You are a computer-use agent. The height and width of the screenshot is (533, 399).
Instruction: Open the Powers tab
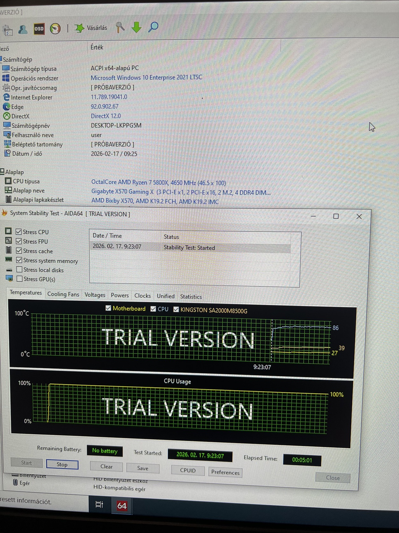tap(120, 296)
